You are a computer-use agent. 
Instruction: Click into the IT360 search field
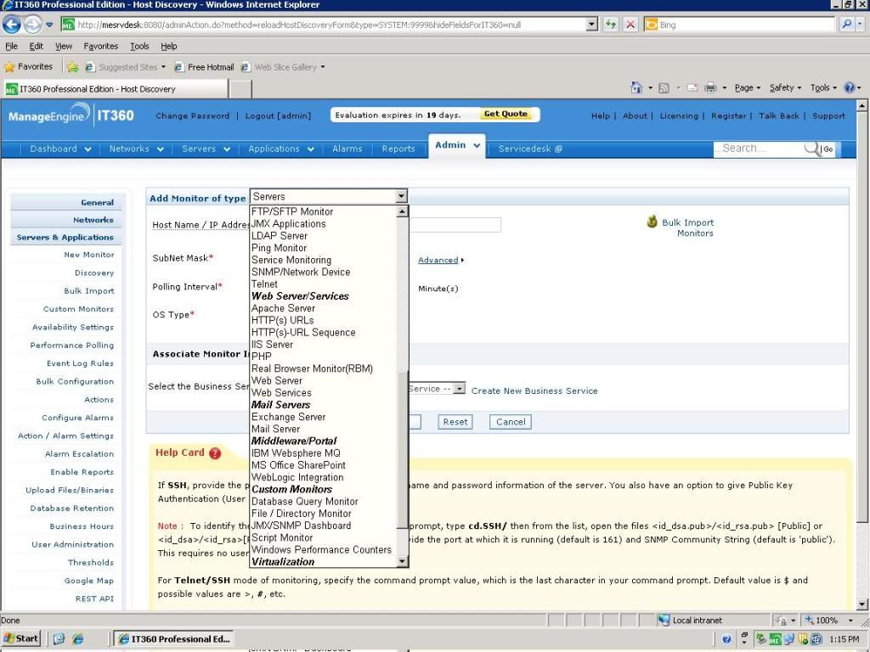759,149
